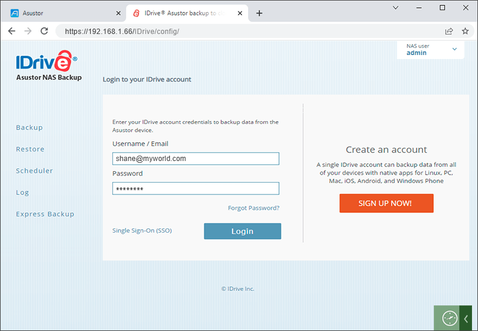Click the "Create an account" heading

(386, 150)
